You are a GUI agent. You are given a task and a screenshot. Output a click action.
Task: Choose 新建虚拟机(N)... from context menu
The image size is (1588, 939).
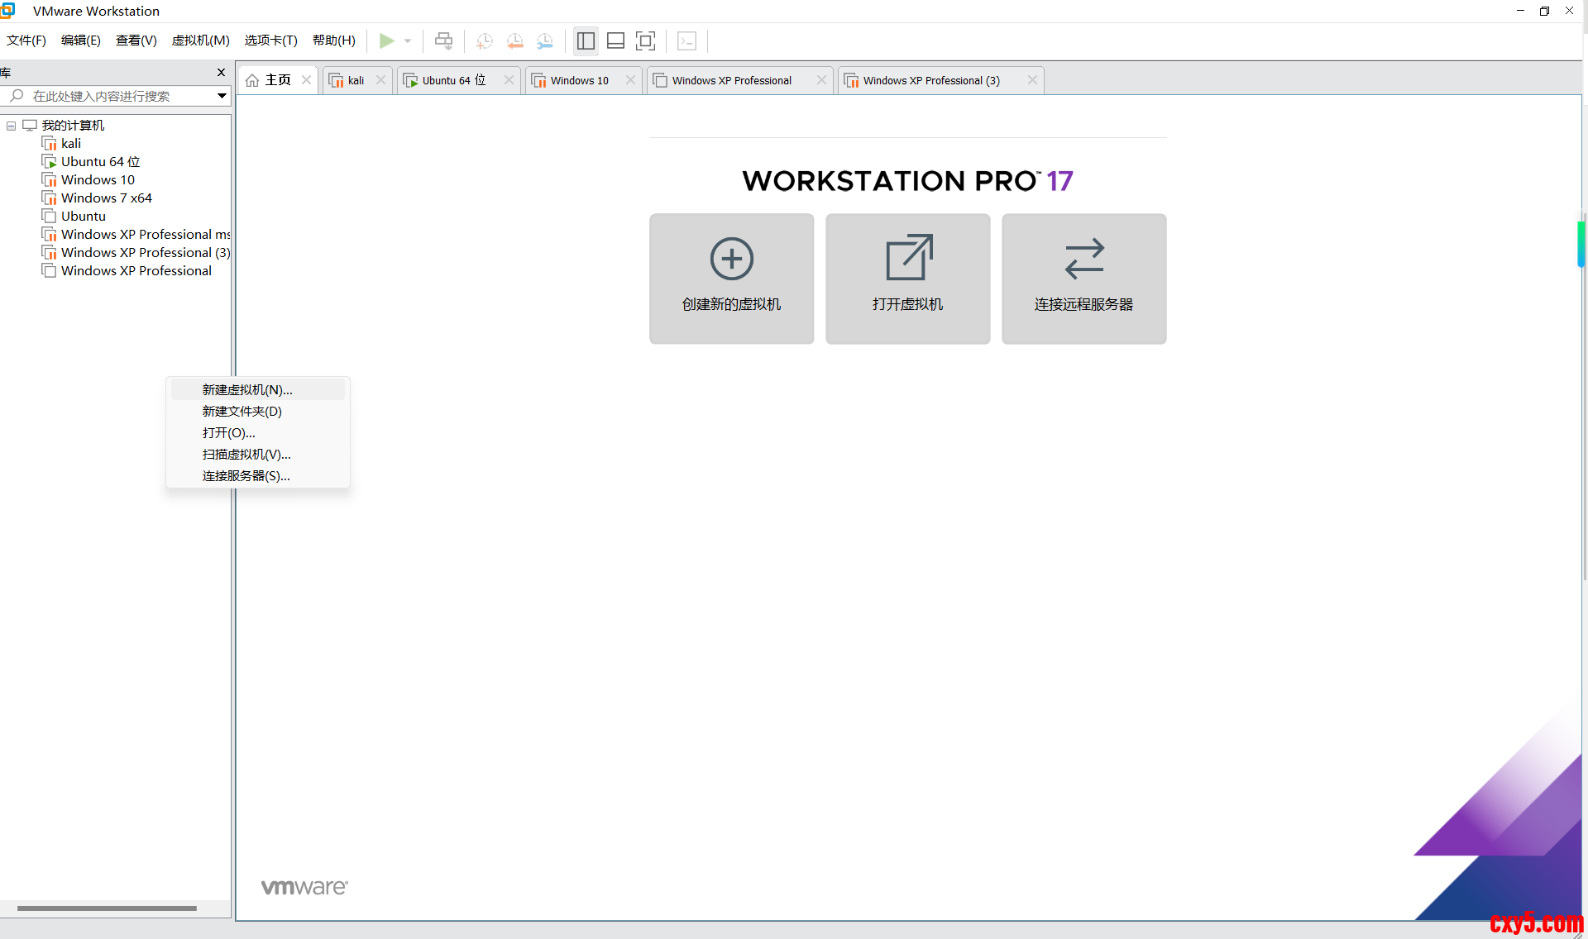tap(247, 389)
